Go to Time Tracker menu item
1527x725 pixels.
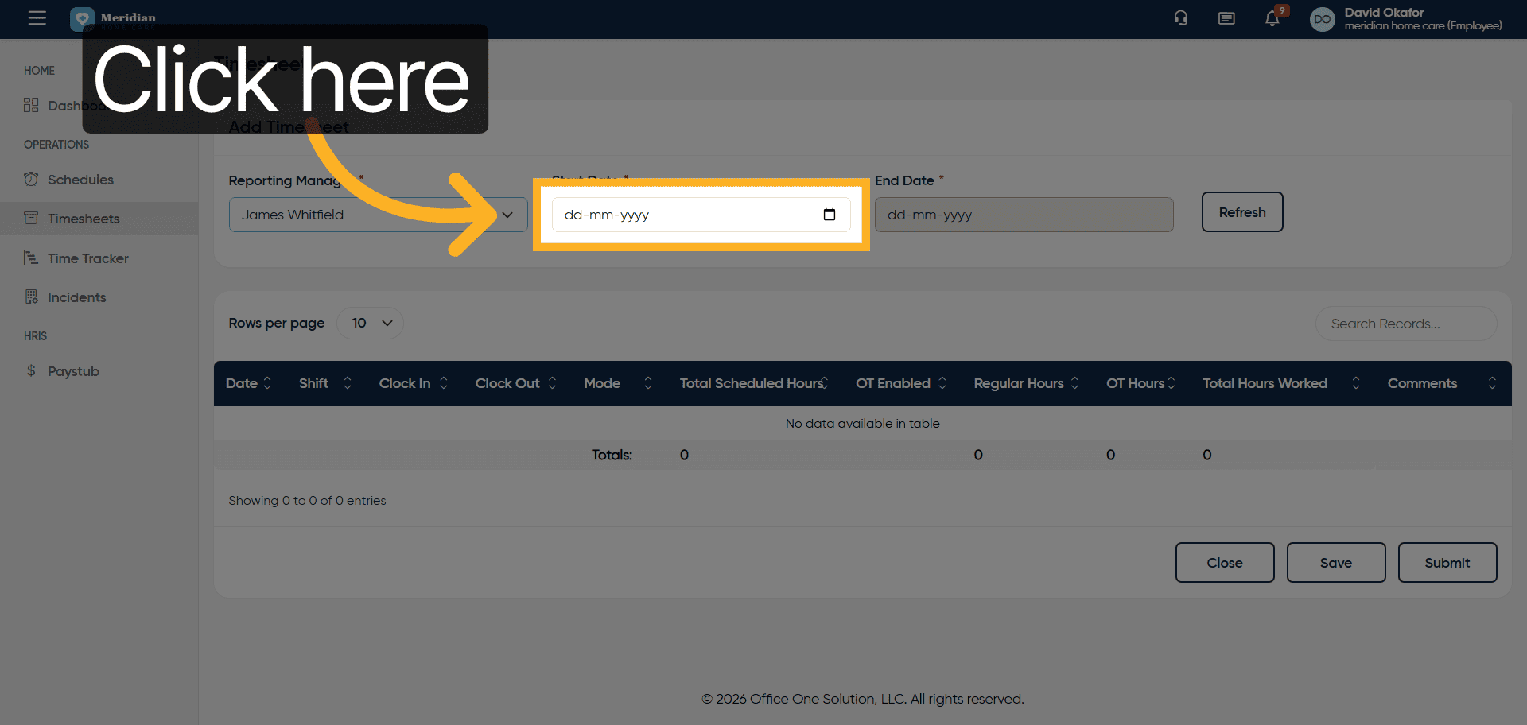tap(87, 258)
